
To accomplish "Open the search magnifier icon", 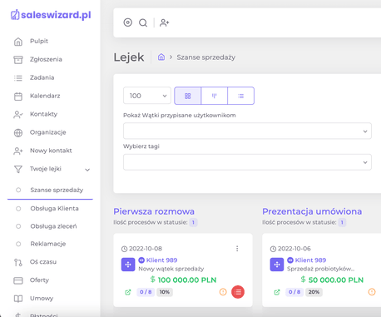I will (x=143, y=22).
